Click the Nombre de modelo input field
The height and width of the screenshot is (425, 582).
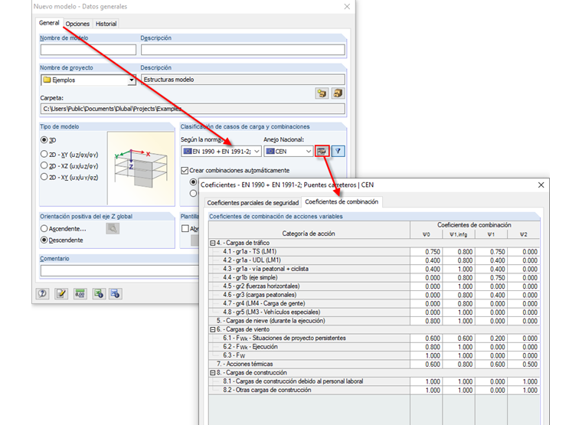(x=88, y=50)
